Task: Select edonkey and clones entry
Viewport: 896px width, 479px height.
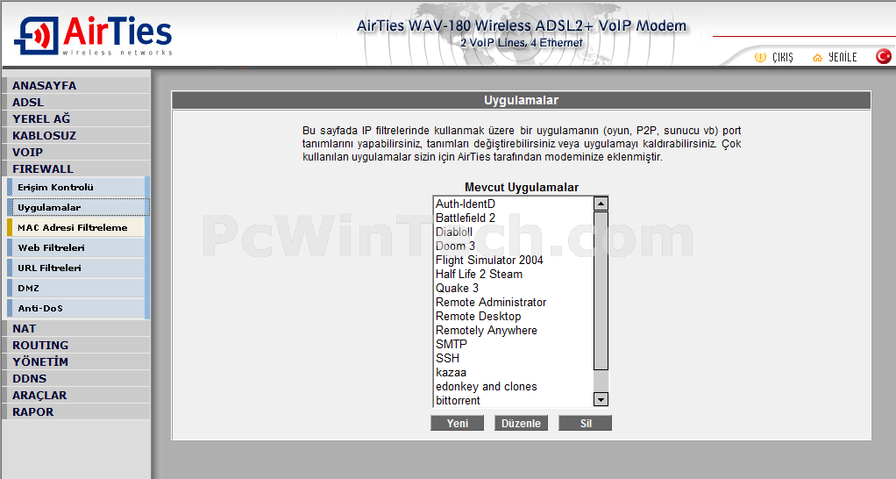Action: (x=513, y=386)
